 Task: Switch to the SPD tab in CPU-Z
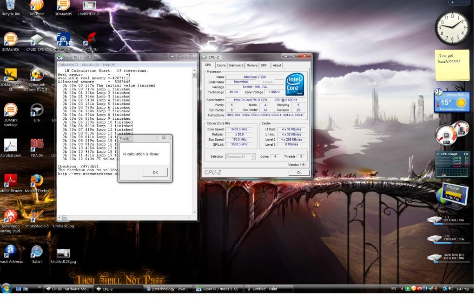264,65
